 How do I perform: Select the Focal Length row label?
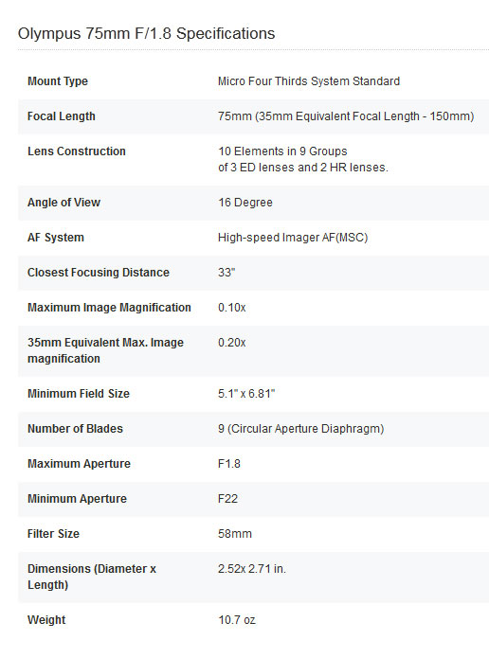[x=62, y=116]
